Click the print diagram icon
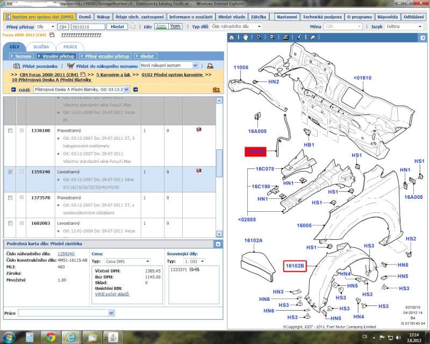 285,37
